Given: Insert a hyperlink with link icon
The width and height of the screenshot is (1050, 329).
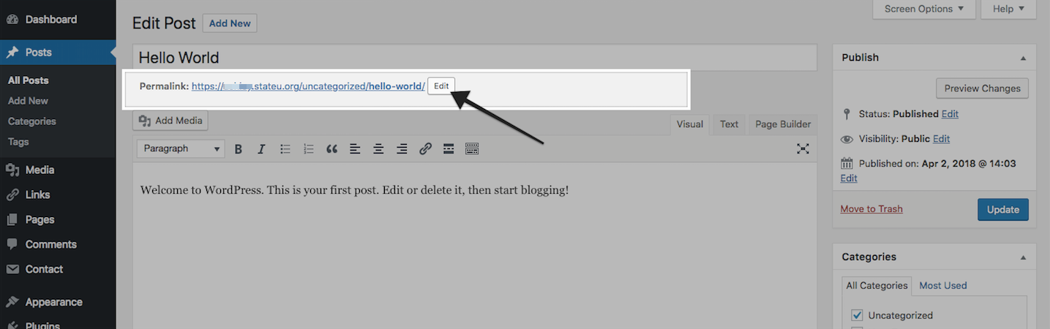Looking at the screenshot, I should pos(425,149).
